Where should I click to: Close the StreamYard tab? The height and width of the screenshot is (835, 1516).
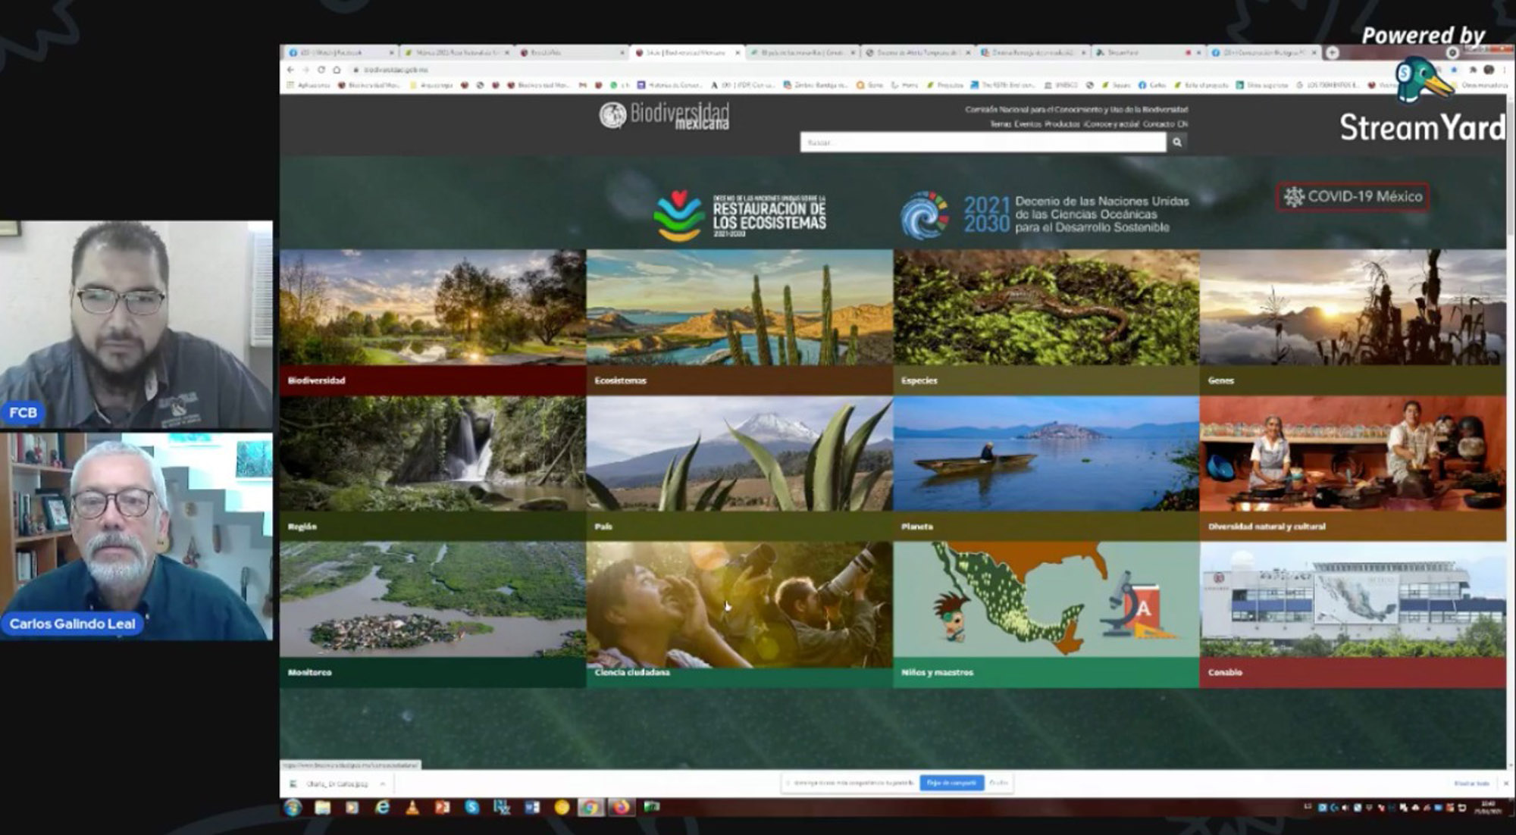point(1198,53)
